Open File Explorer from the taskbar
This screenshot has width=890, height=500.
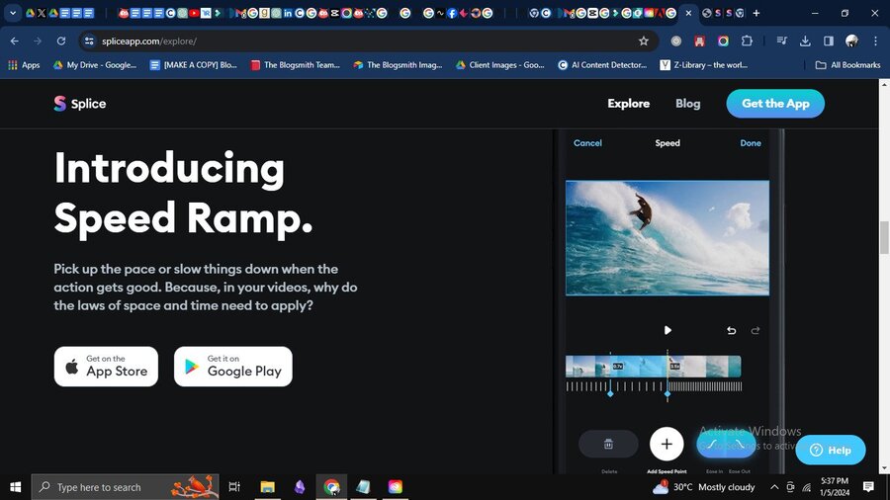267,487
